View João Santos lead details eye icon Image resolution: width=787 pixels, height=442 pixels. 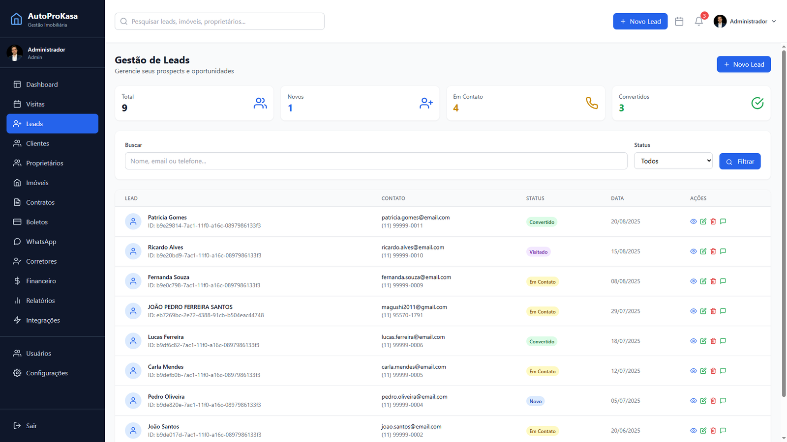click(694, 431)
